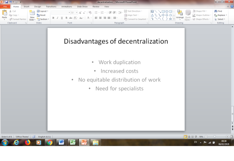Select the triangle shape in gallery
This screenshot has width=234, height=161.
tap(152, 15)
